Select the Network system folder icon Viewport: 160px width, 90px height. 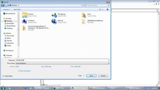pos(54,21)
